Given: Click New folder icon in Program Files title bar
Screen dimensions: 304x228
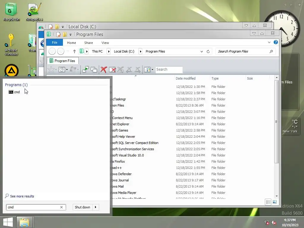Looking at the screenshot, I should (x=65, y=34).
